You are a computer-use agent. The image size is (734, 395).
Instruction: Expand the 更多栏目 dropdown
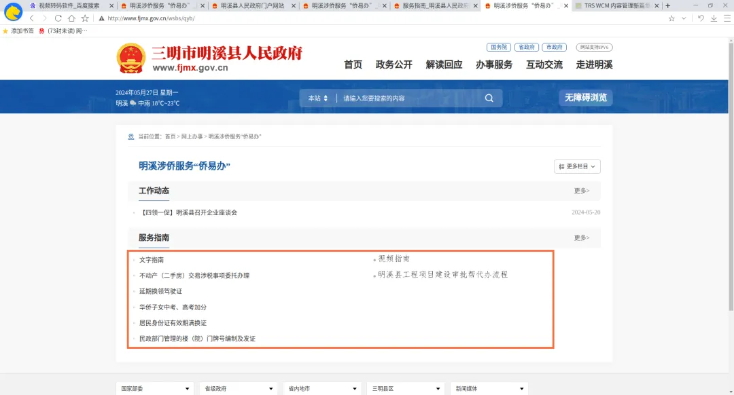[x=577, y=166]
